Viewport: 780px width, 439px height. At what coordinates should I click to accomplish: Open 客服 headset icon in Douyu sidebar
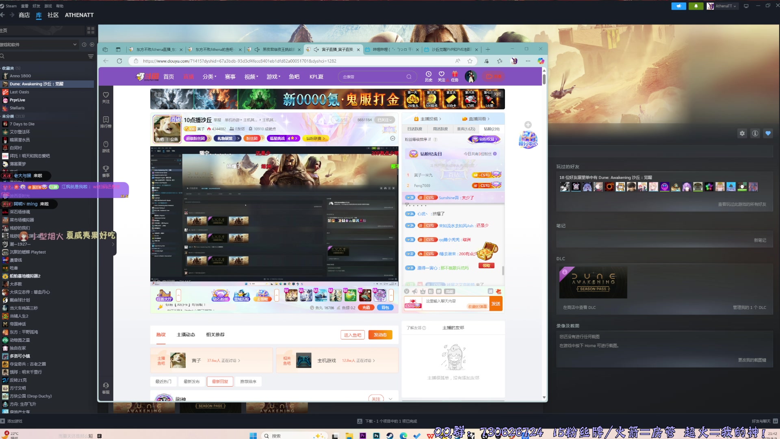click(x=106, y=388)
